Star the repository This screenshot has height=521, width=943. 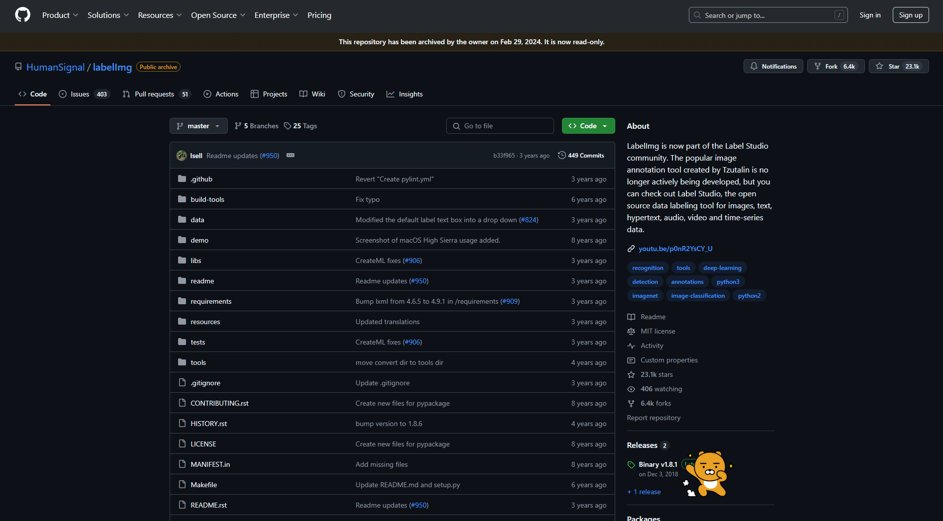(x=898, y=66)
